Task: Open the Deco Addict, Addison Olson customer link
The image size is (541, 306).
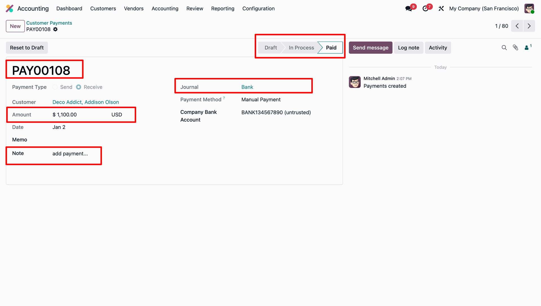Action: (86, 102)
